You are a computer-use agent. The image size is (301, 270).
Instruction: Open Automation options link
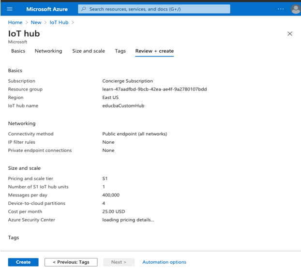(x=165, y=262)
